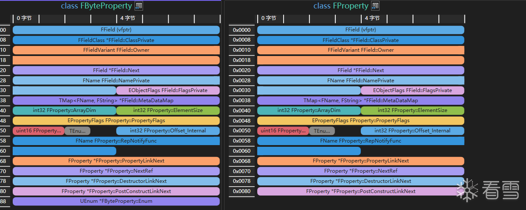Select the UEnum *FByteProperty::Enum field block

point(116,201)
